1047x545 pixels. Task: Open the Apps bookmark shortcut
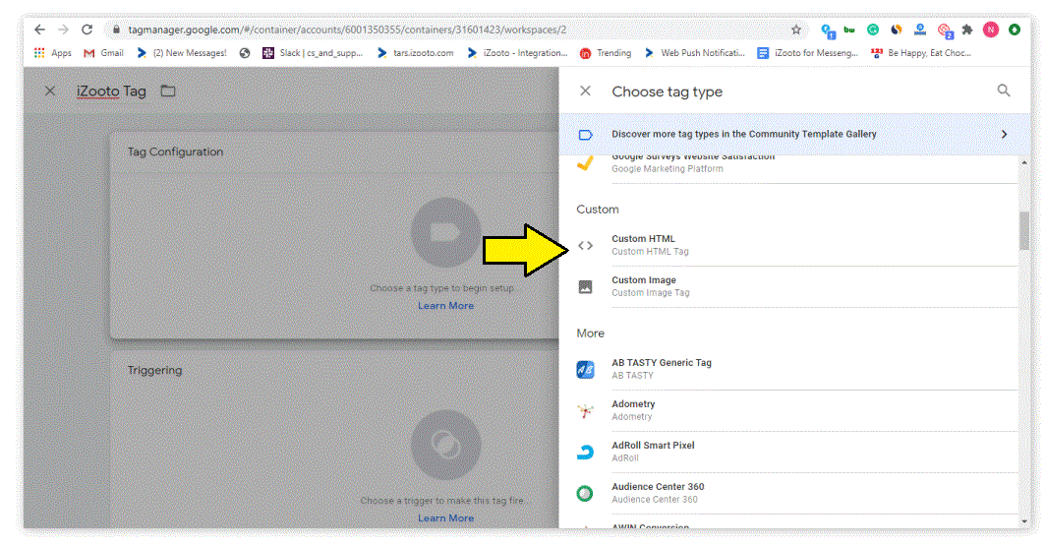pyautogui.click(x=53, y=53)
